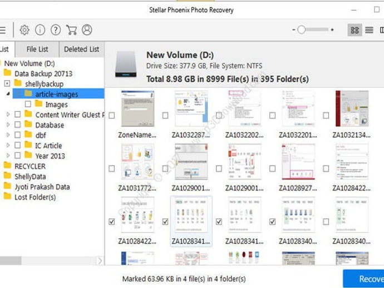Switch to thumbnail grid view
Viewport: 384px width, 288px height.
pyautogui.click(x=355, y=30)
